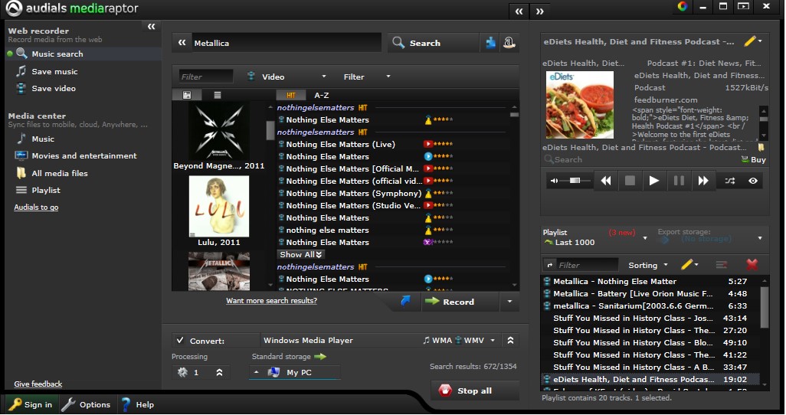Expand the Sorting dropdown in the playlist

[647, 265]
